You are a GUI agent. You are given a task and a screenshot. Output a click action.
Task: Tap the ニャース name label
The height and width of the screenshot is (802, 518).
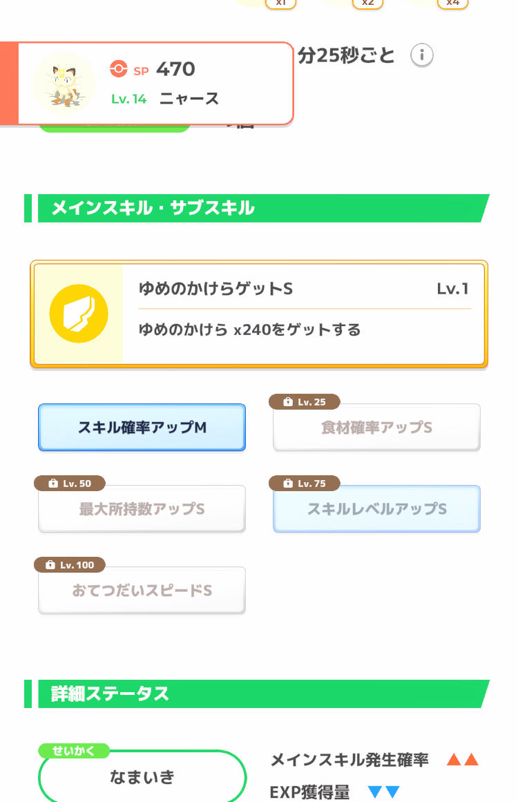coord(189,98)
